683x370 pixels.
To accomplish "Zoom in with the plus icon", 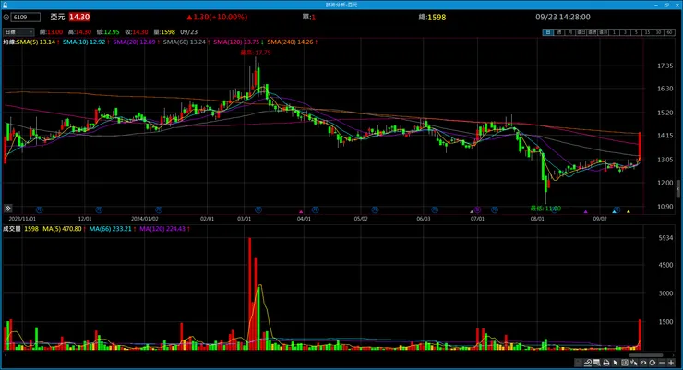I will (671, 363).
